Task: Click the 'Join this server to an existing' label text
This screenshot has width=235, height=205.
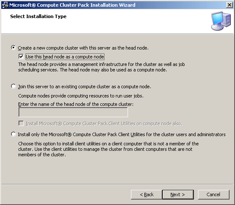Action: tap(84, 87)
